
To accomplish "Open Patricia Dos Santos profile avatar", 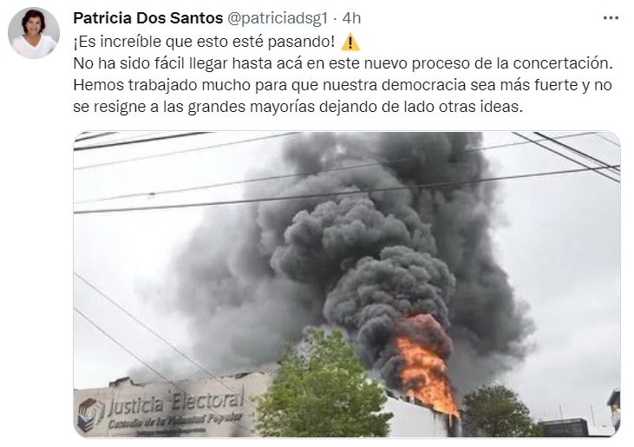I will (34, 33).
